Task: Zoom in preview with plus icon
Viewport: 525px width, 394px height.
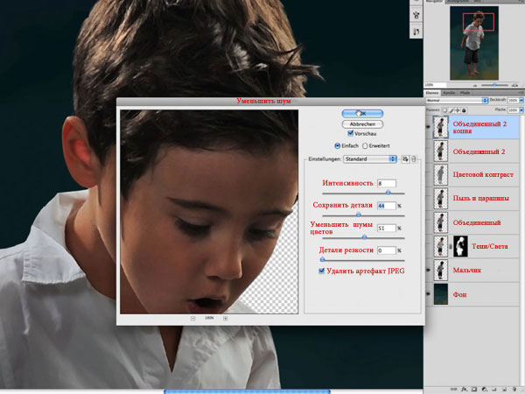Action: 226,319
